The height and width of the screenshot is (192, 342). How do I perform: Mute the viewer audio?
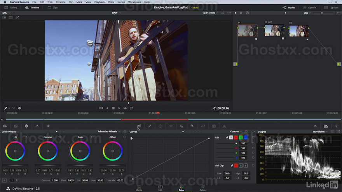pyautogui.click(x=20, y=108)
